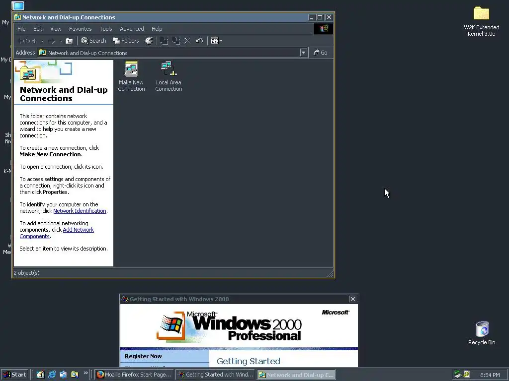Expand the Back history dropdown arrow
The width and height of the screenshot is (509, 381).
(43, 41)
